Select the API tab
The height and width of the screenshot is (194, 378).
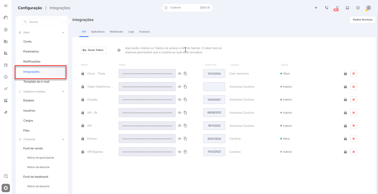(84, 32)
